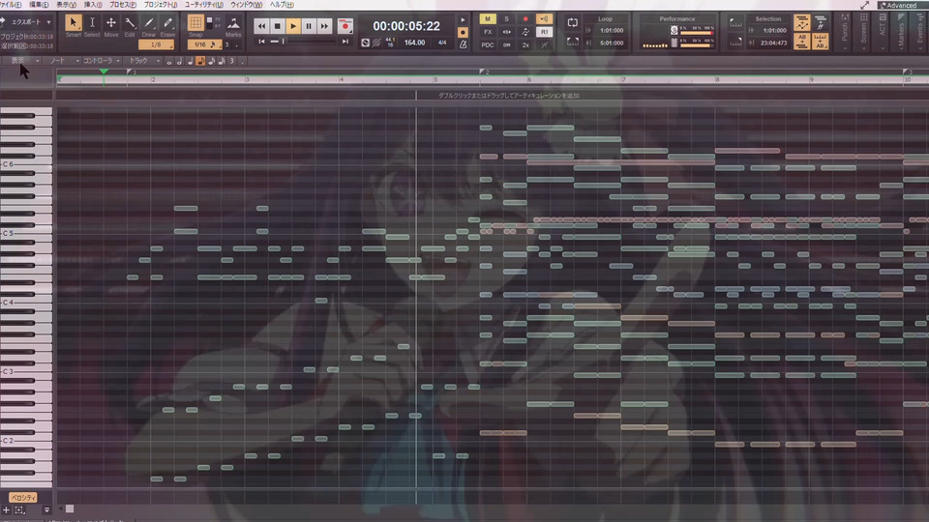Arm the Record button

point(345,26)
